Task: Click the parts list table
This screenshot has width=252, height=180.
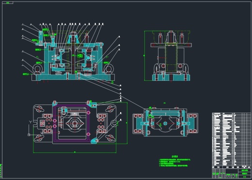Action: 232,140
